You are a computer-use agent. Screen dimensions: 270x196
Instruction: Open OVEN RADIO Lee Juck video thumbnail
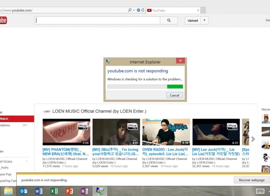166,132
